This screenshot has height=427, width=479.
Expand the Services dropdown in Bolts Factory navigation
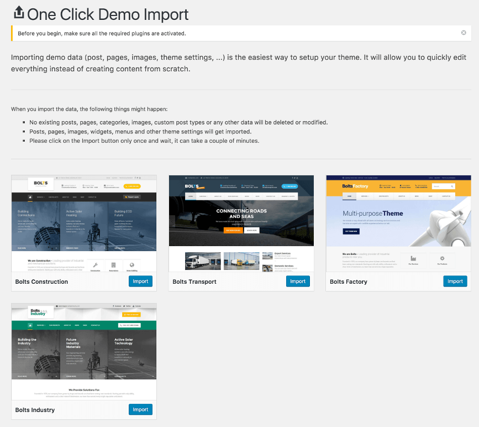point(365,196)
